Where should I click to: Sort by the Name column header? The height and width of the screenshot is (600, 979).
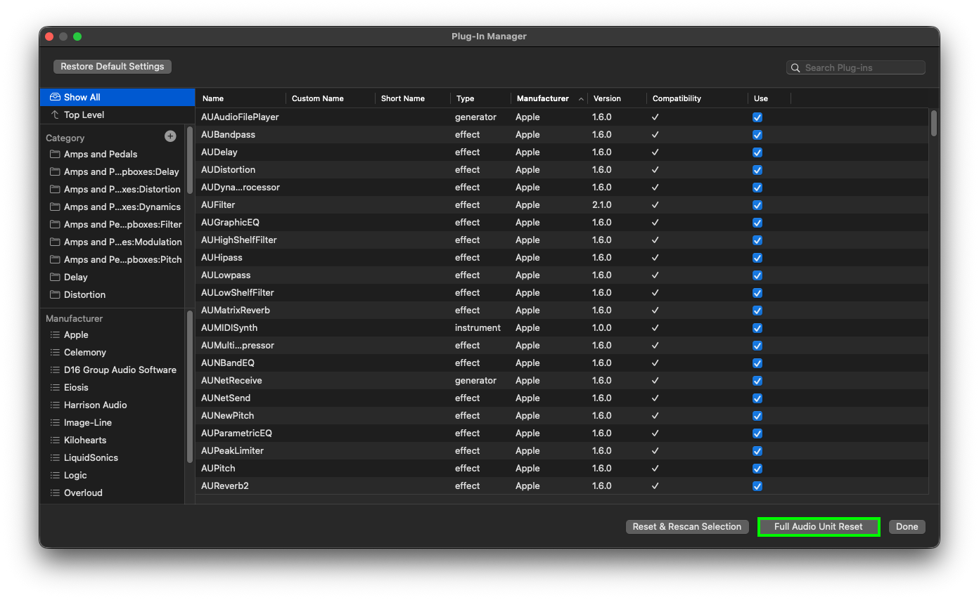click(x=241, y=98)
